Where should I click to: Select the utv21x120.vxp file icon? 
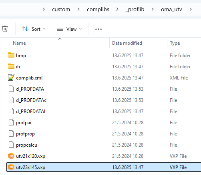point(11,156)
